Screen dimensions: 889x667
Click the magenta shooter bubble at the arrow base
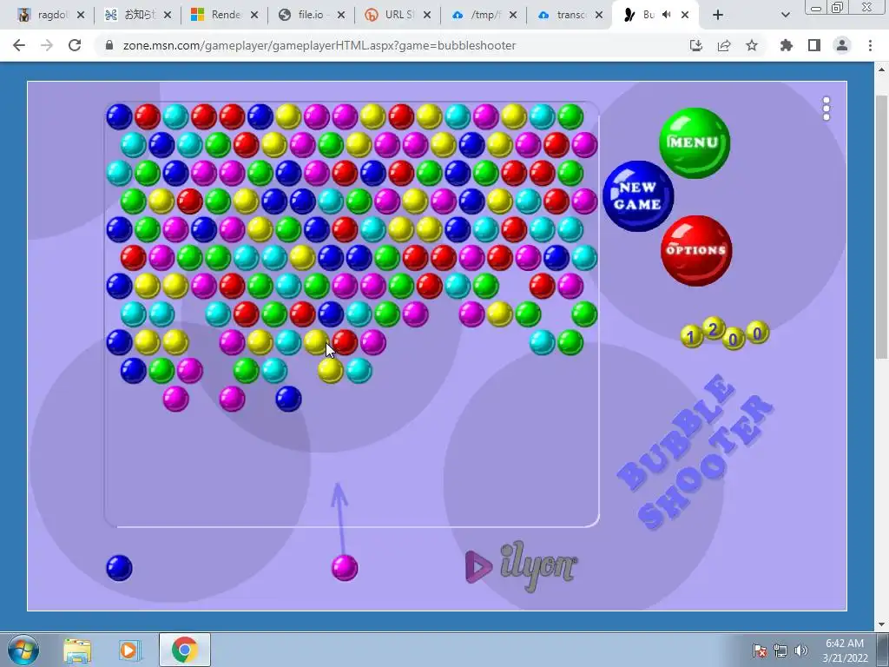[345, 568]
